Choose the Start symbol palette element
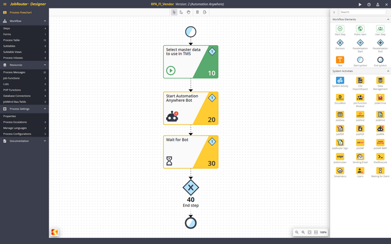The height and width of the screenshot is (244, 391). point(360,60)
